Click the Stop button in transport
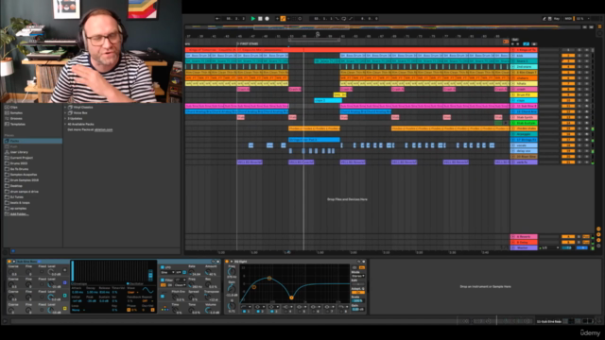Screen dimensions: 605x340 point(260,19)
